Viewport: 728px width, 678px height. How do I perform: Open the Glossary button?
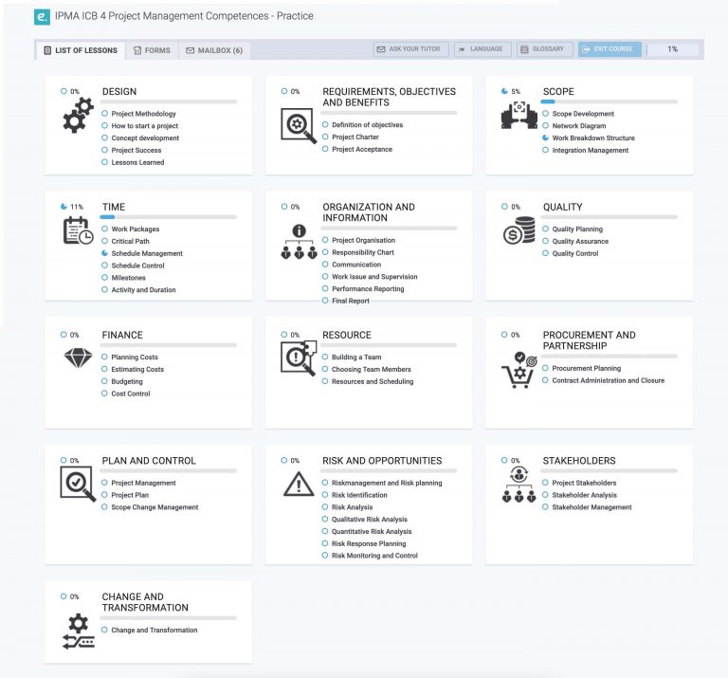[545, 48]
